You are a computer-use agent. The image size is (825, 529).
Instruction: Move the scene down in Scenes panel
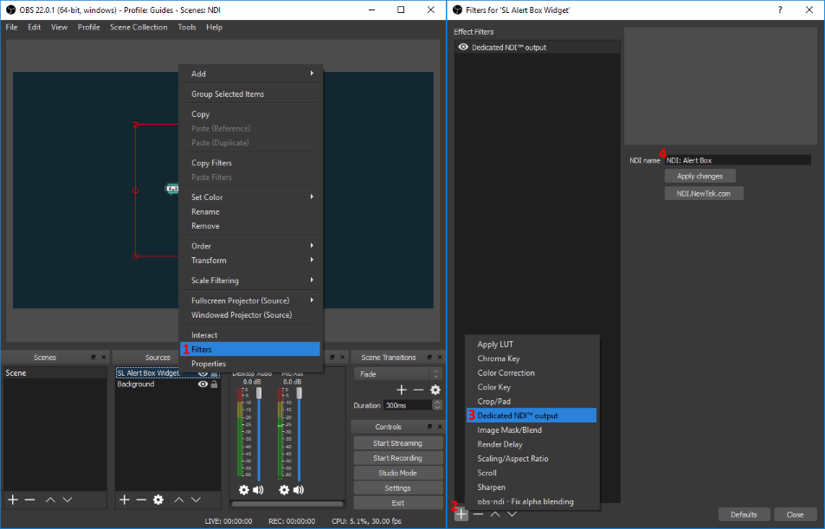coord(68,500)
